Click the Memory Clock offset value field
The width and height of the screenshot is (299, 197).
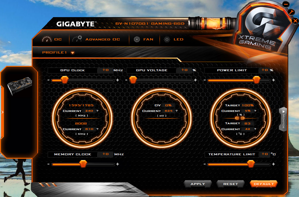pos(105,154)
